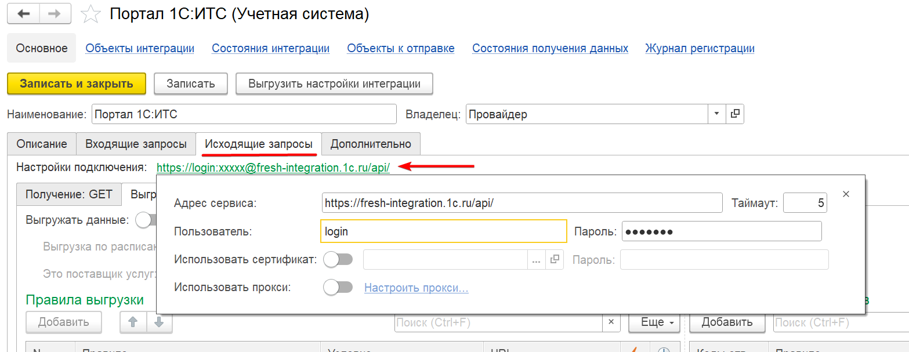Screen dimensions: 909x352
Task: Enable the Использовать прокси switch
Action: [338, 287]
